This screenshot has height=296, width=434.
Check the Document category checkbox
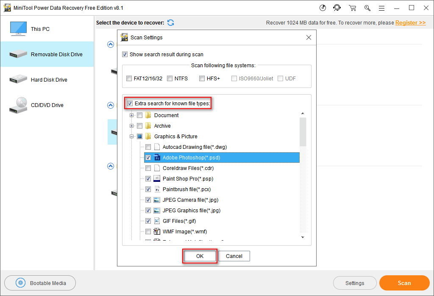tap(140, 115)
